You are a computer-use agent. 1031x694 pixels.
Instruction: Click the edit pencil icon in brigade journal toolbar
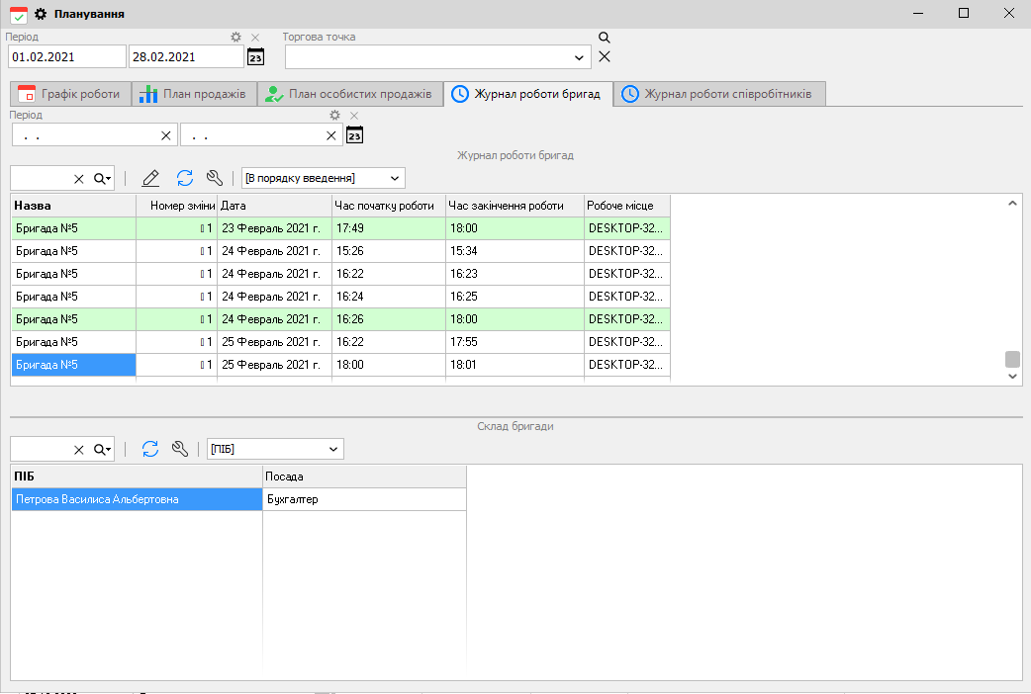tap(150, 178)
